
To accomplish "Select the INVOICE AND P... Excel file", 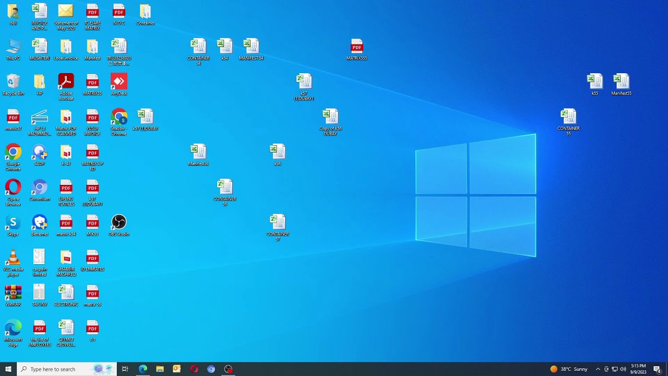I will pyautogui.click(x=40, y=17).
